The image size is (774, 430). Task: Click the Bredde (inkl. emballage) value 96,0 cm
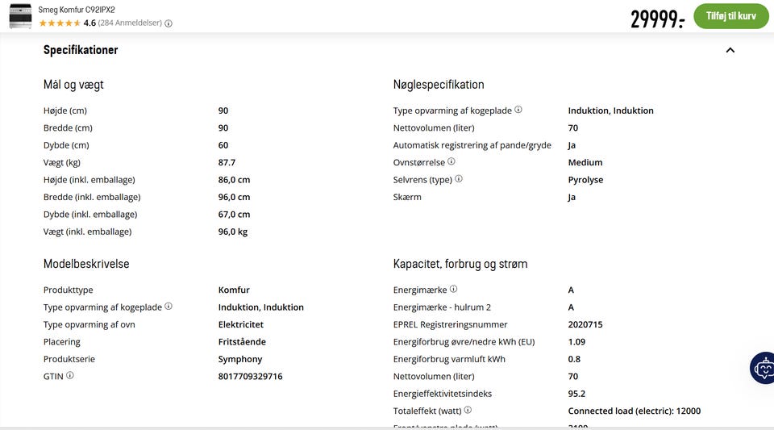[x=234, y=197]
